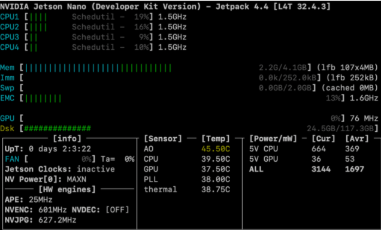The image size is (381, 230).
Task: Click the CPU temperature 39.50C
Action: (216, 159)
